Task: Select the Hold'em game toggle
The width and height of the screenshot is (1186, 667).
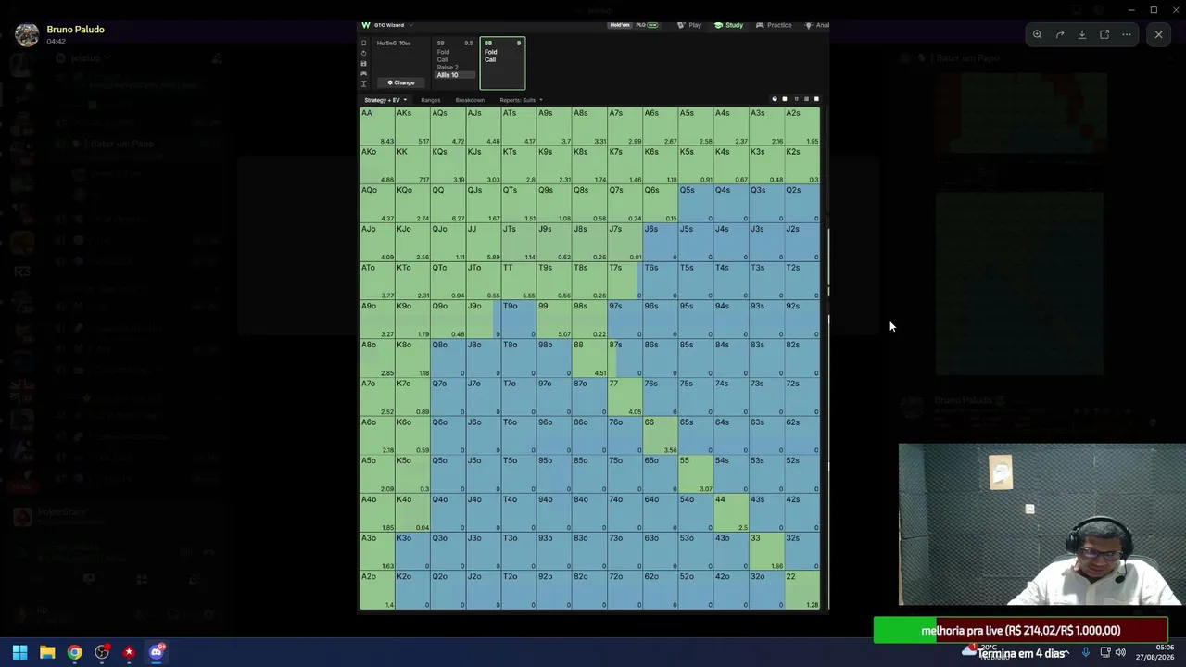Action: click(x=619, y=25)
